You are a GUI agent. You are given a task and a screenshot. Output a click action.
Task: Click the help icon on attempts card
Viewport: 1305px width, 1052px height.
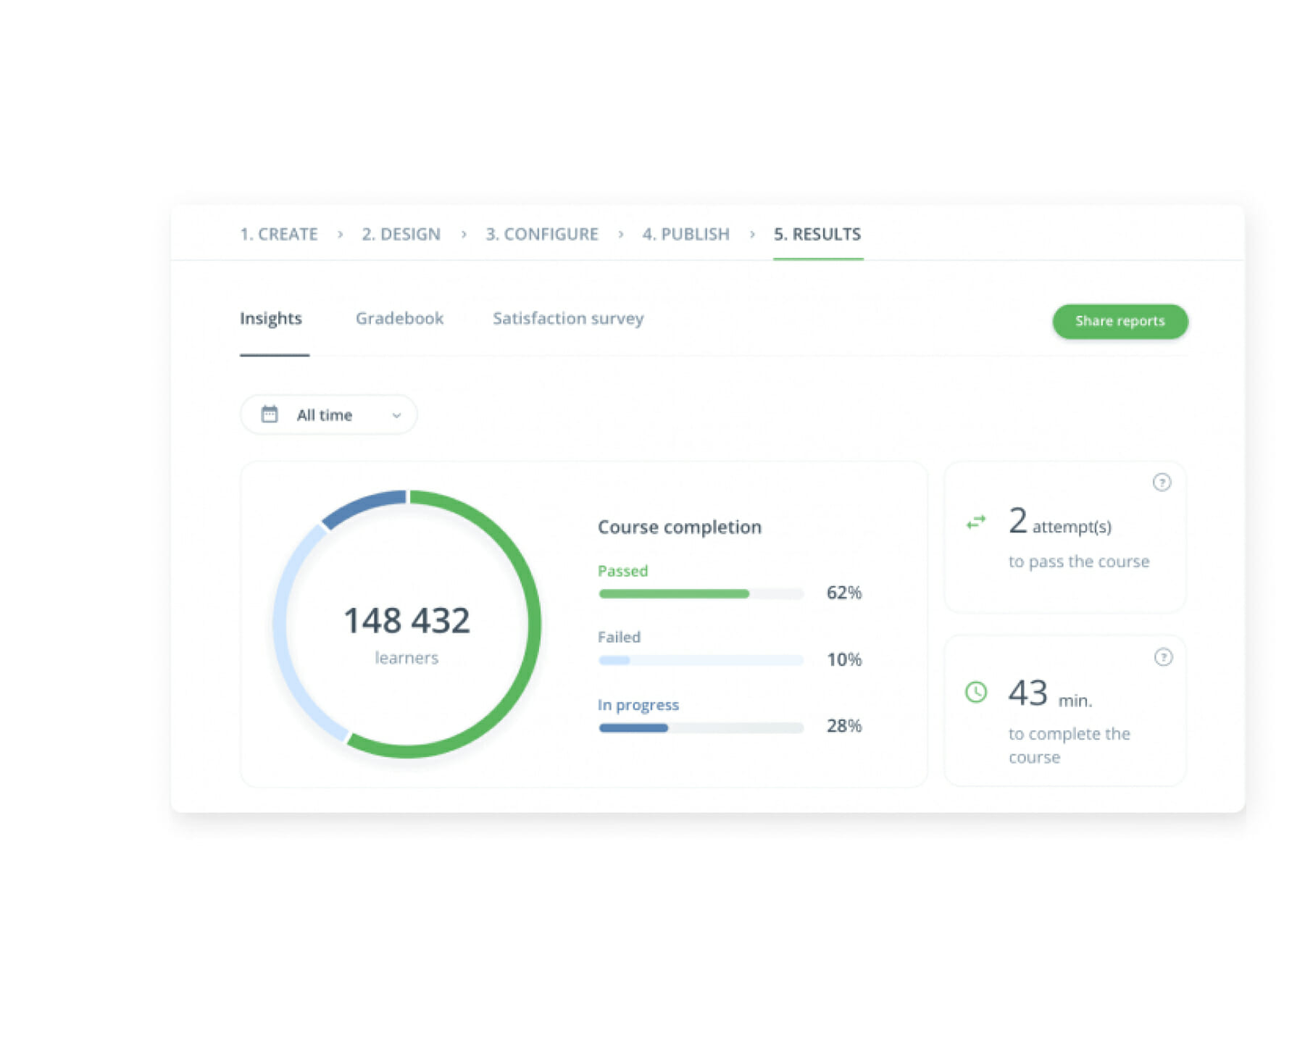point(1162,483)
